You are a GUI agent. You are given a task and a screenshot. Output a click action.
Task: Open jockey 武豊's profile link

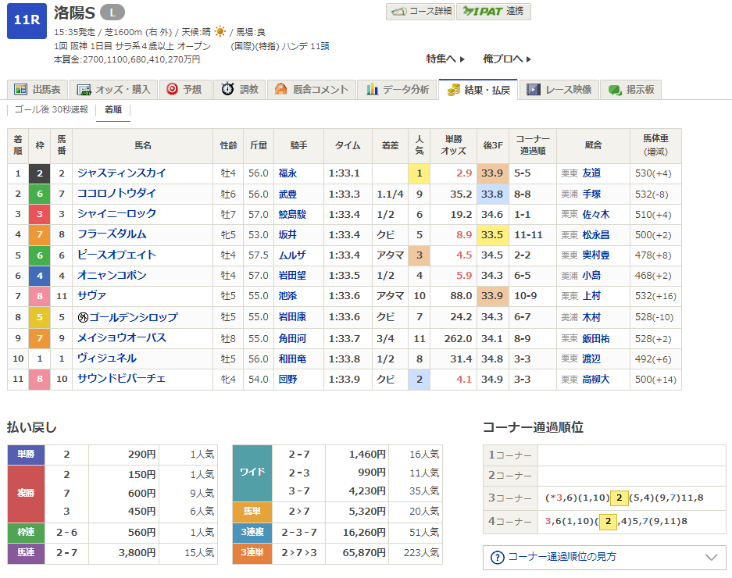click(x=287, y=194)
